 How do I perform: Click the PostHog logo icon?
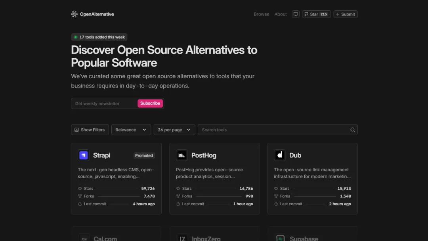[x=182, y=155]
